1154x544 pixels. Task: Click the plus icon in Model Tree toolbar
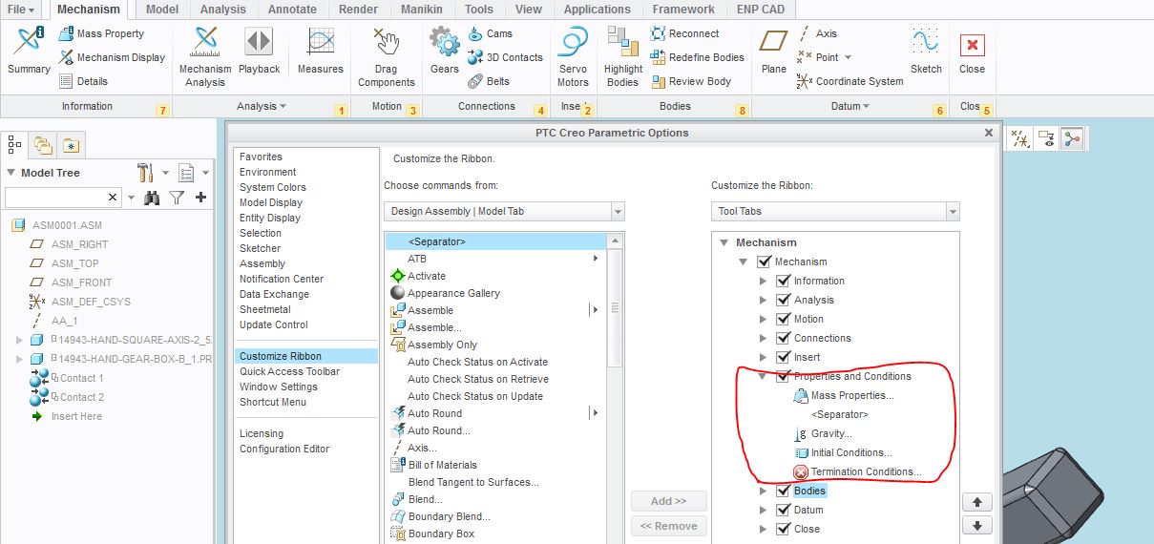(200, 198)
